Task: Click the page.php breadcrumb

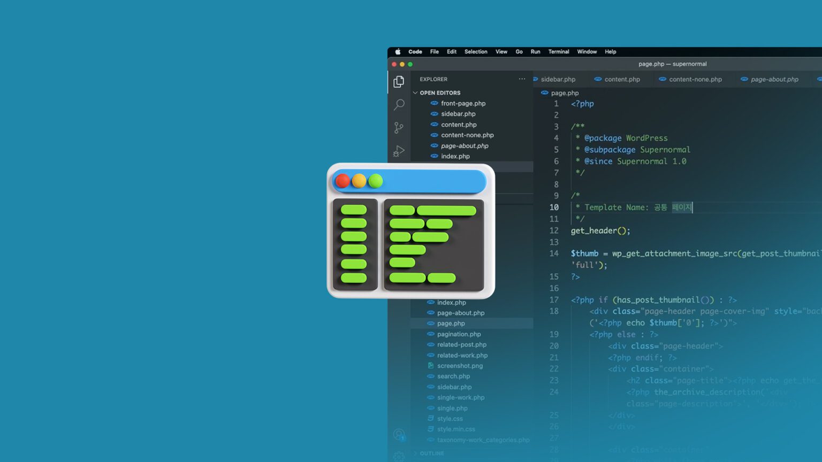Action: [x=565, y=93]
